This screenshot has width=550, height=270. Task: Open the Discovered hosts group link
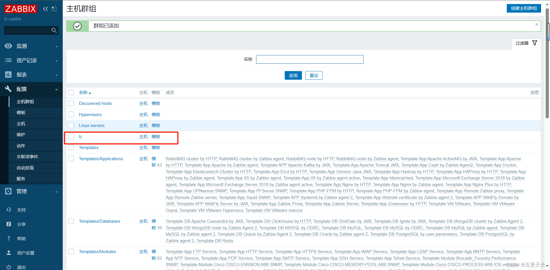click(95, 103)
